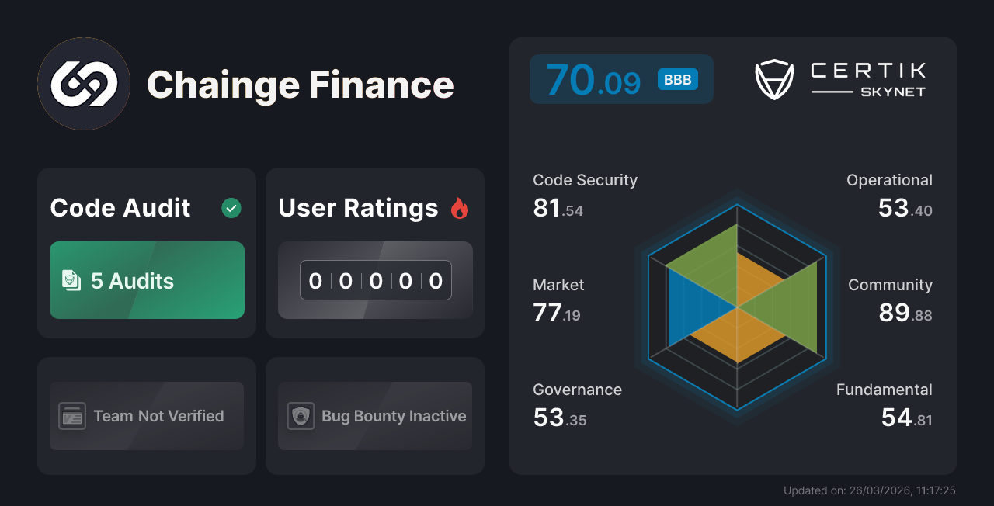Click the flame icon beside User Ratings
This screenshot has width=994, height=506.
coord(457,207)
